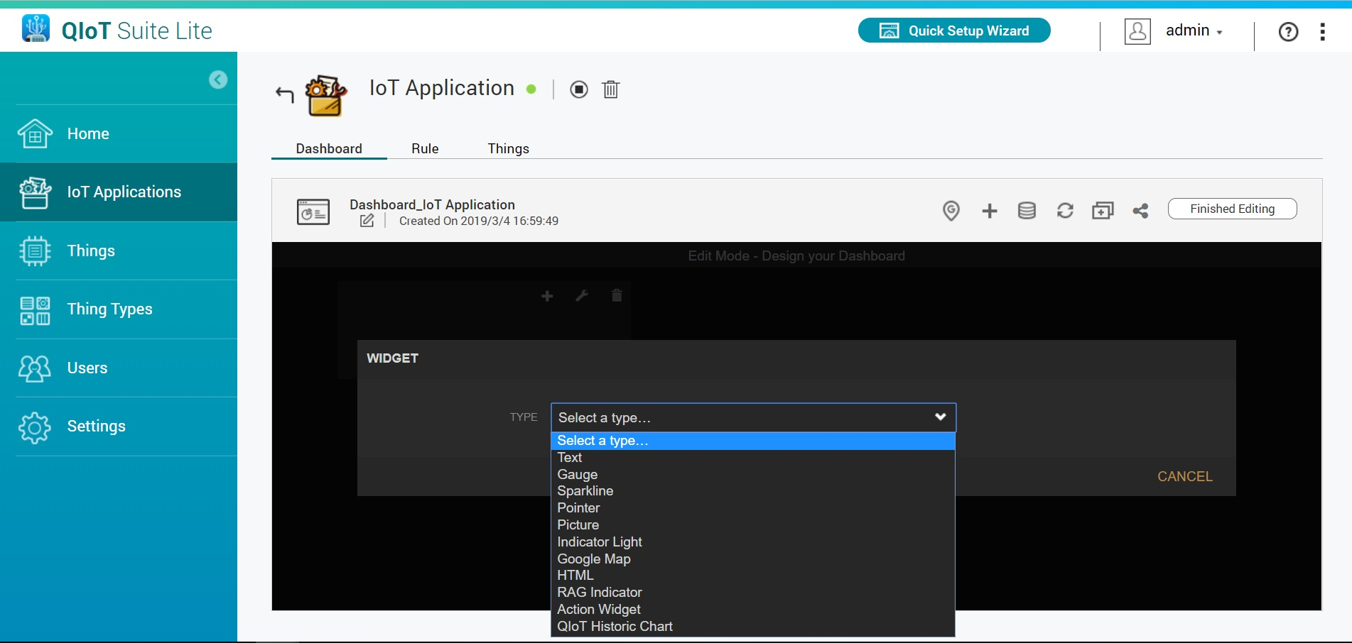This screenshot has width=1352, height=643.
Task: Open the datasources database icon
Action: point(1027,211)
